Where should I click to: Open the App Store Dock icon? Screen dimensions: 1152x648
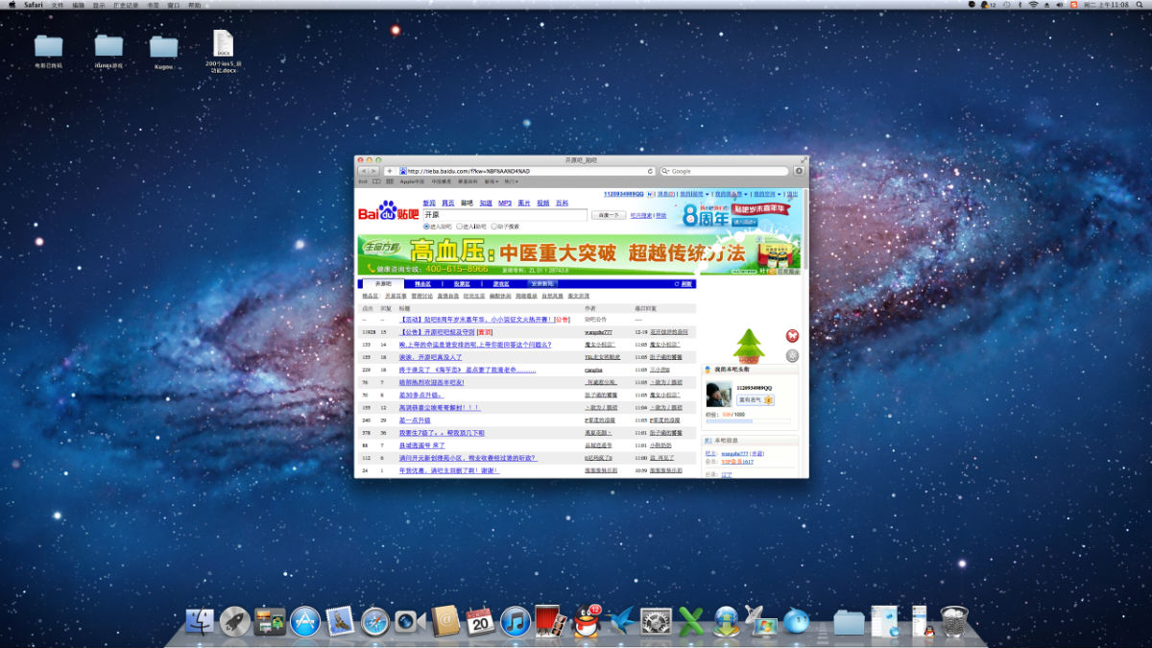304,622
